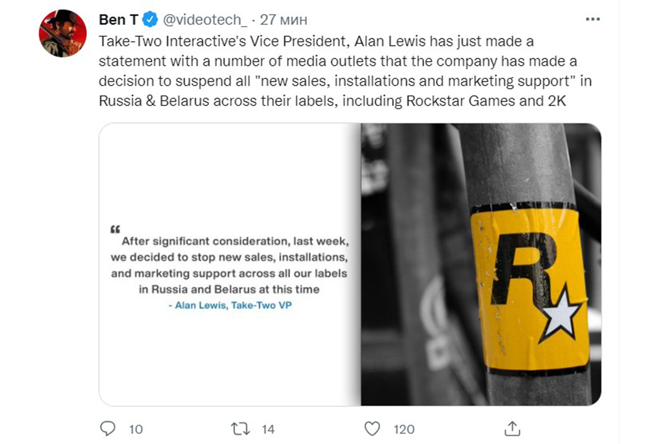Click the like count 120
Screen dimensions: 667x444
tap(404, 429)
